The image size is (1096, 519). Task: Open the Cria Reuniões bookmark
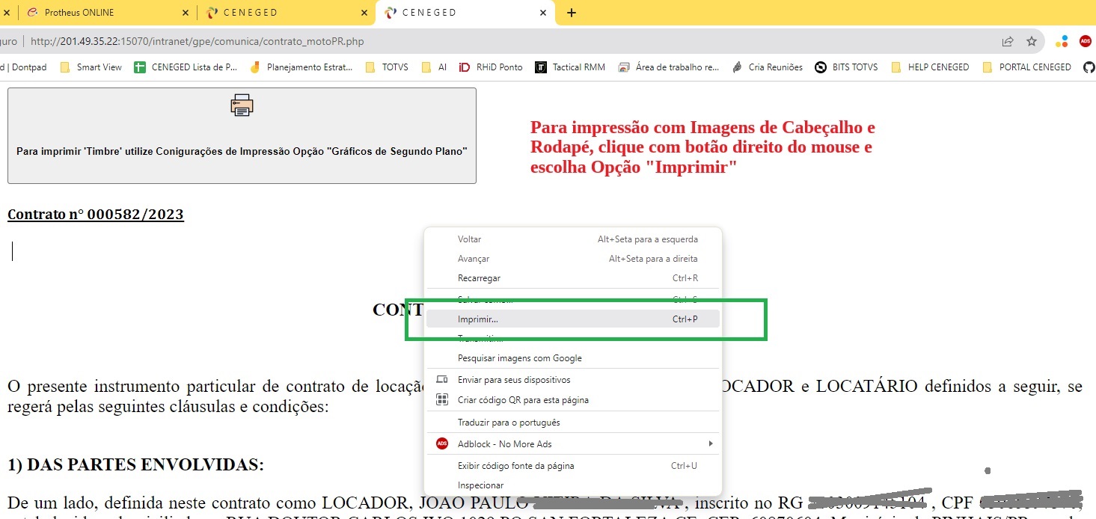coord(768,67)
